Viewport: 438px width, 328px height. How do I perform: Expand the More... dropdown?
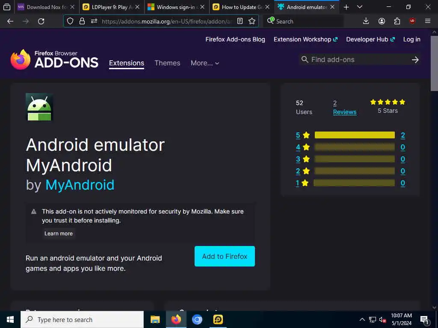205,63
